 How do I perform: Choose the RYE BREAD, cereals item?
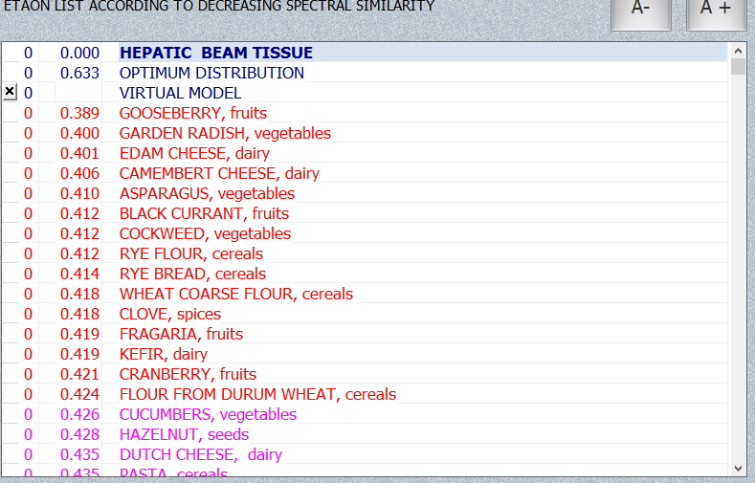tap(192, 274)
